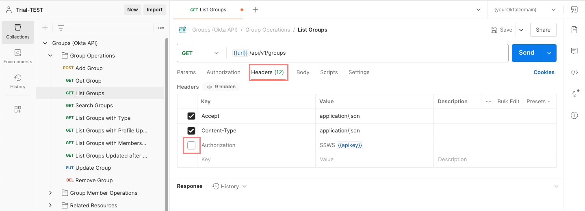
Task: Click the Cookies link
Action: [x=544, y=72]
